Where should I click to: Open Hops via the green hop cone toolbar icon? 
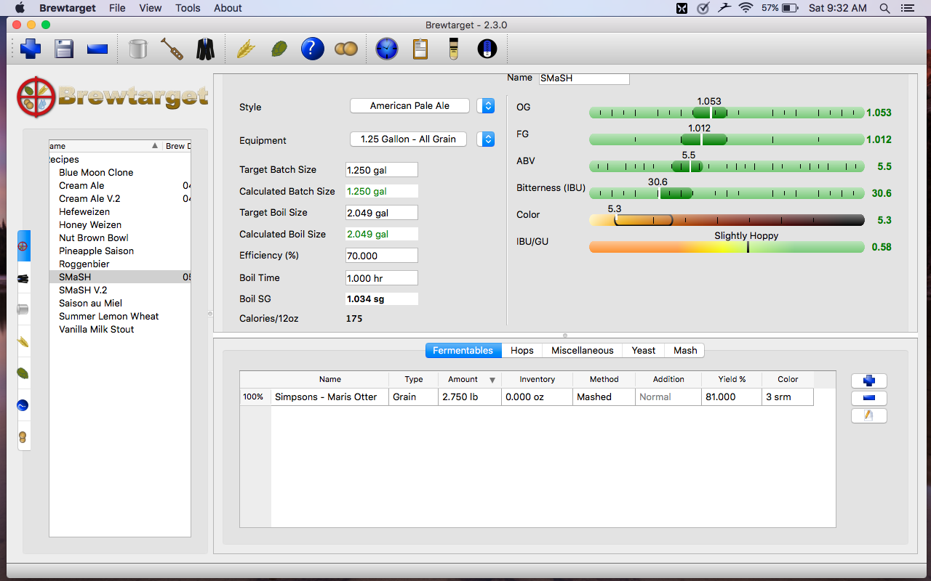279,49
